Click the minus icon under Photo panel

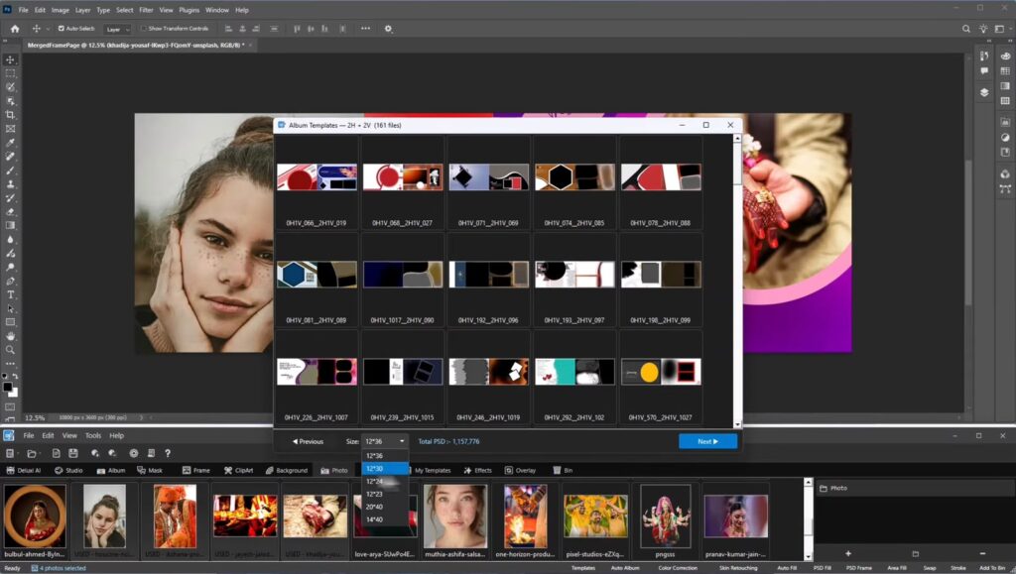(982, 553)
